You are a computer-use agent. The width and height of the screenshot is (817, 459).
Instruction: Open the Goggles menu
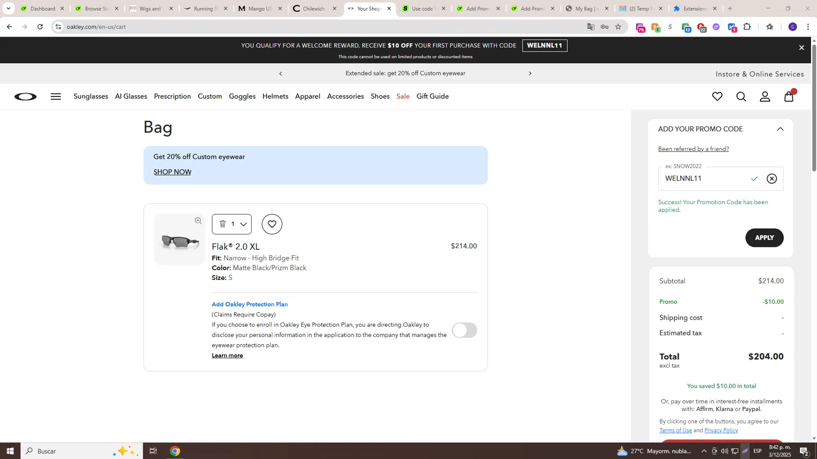tap(242, 96)
